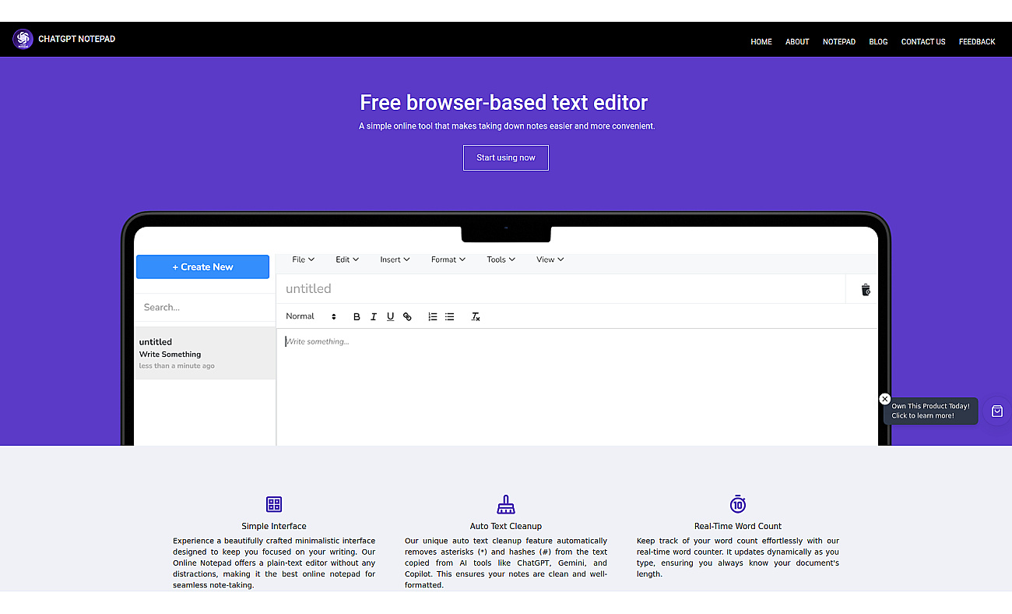Open the BLOG page from navigation
Viewport: 1012px width, 614px height.
coord(878,42)
